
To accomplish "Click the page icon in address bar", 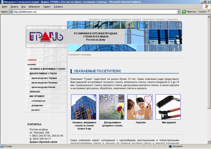I will tap(11, 12).
